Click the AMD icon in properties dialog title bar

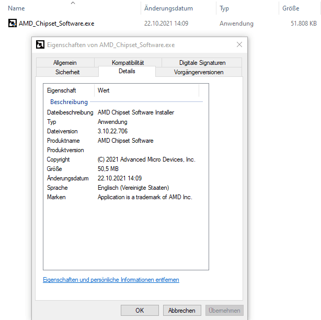coord(40,44)
